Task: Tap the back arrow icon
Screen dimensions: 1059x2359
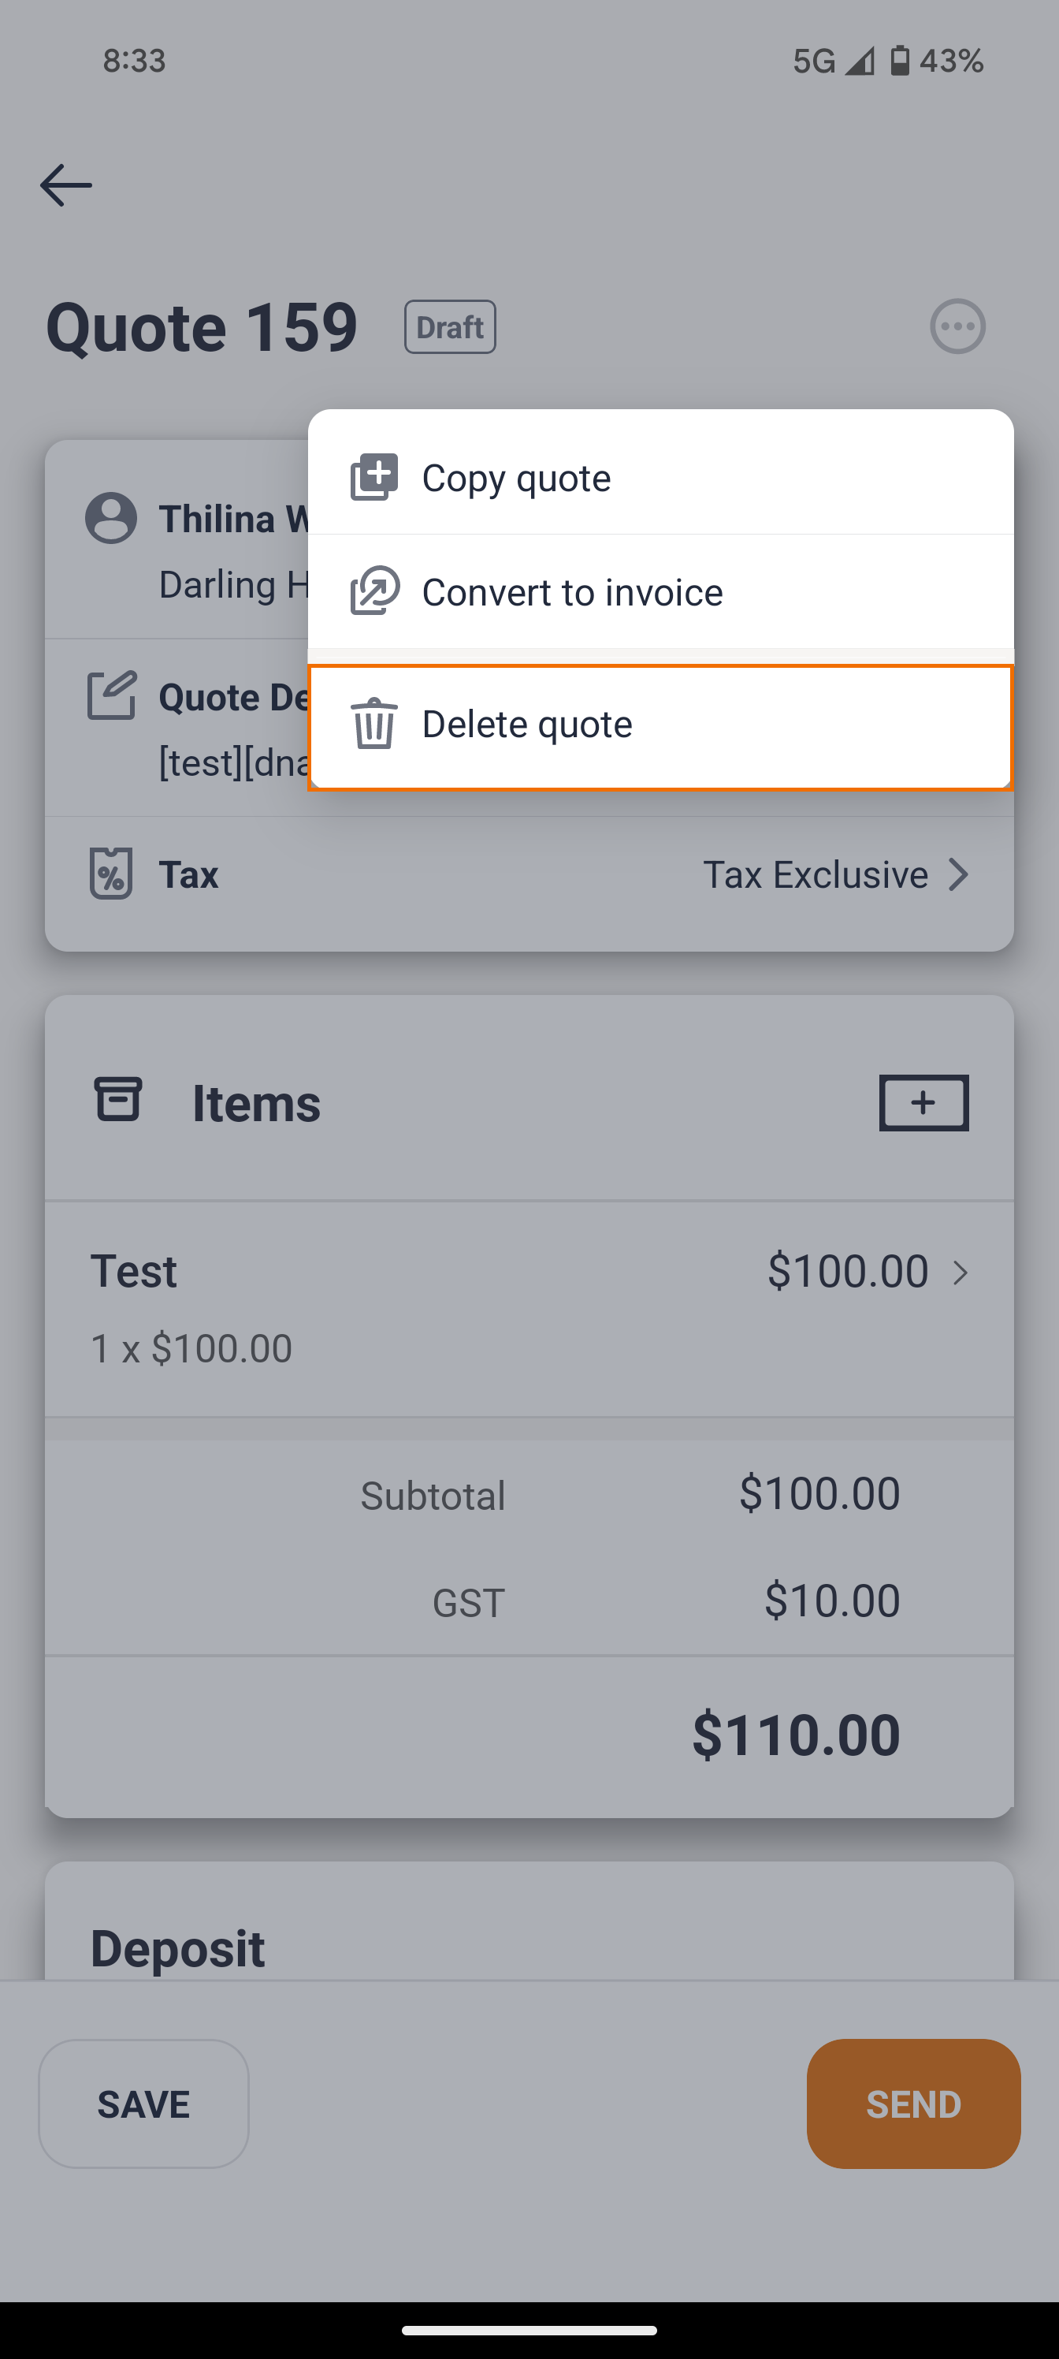Action: pyautogui.click(x=66, y=185)
